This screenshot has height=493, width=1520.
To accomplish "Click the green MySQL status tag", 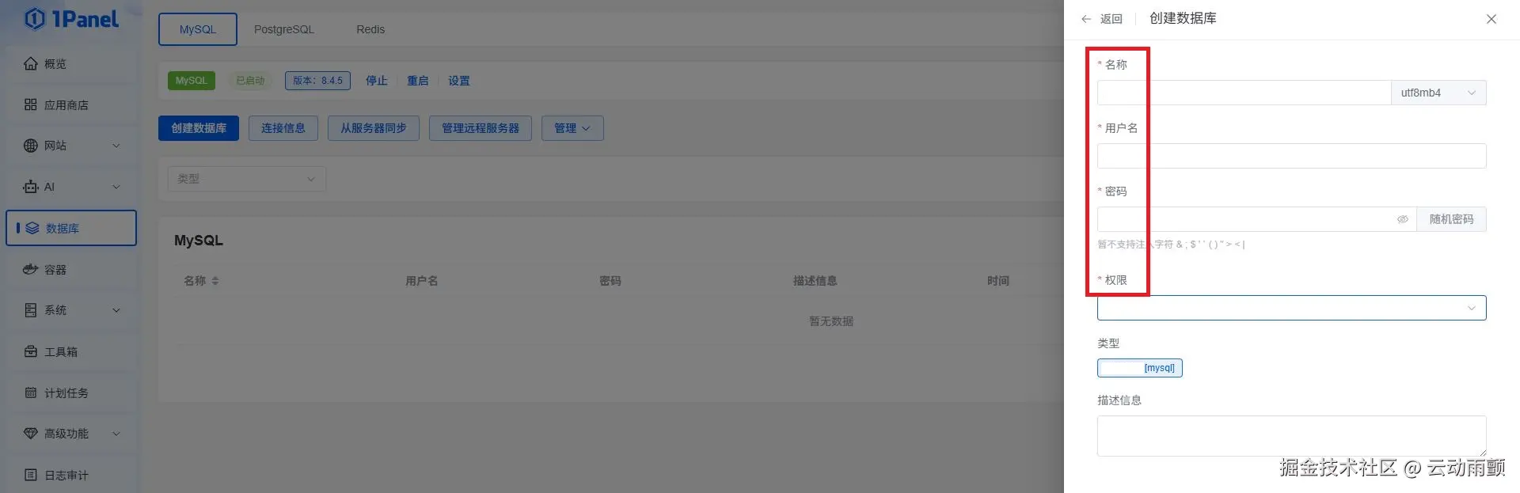I will click(192, 81).
